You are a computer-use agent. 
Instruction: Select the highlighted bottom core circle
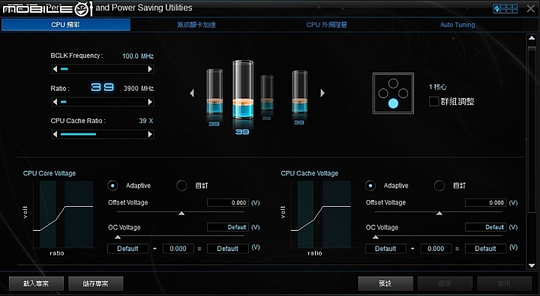click(x=393, y=103)
